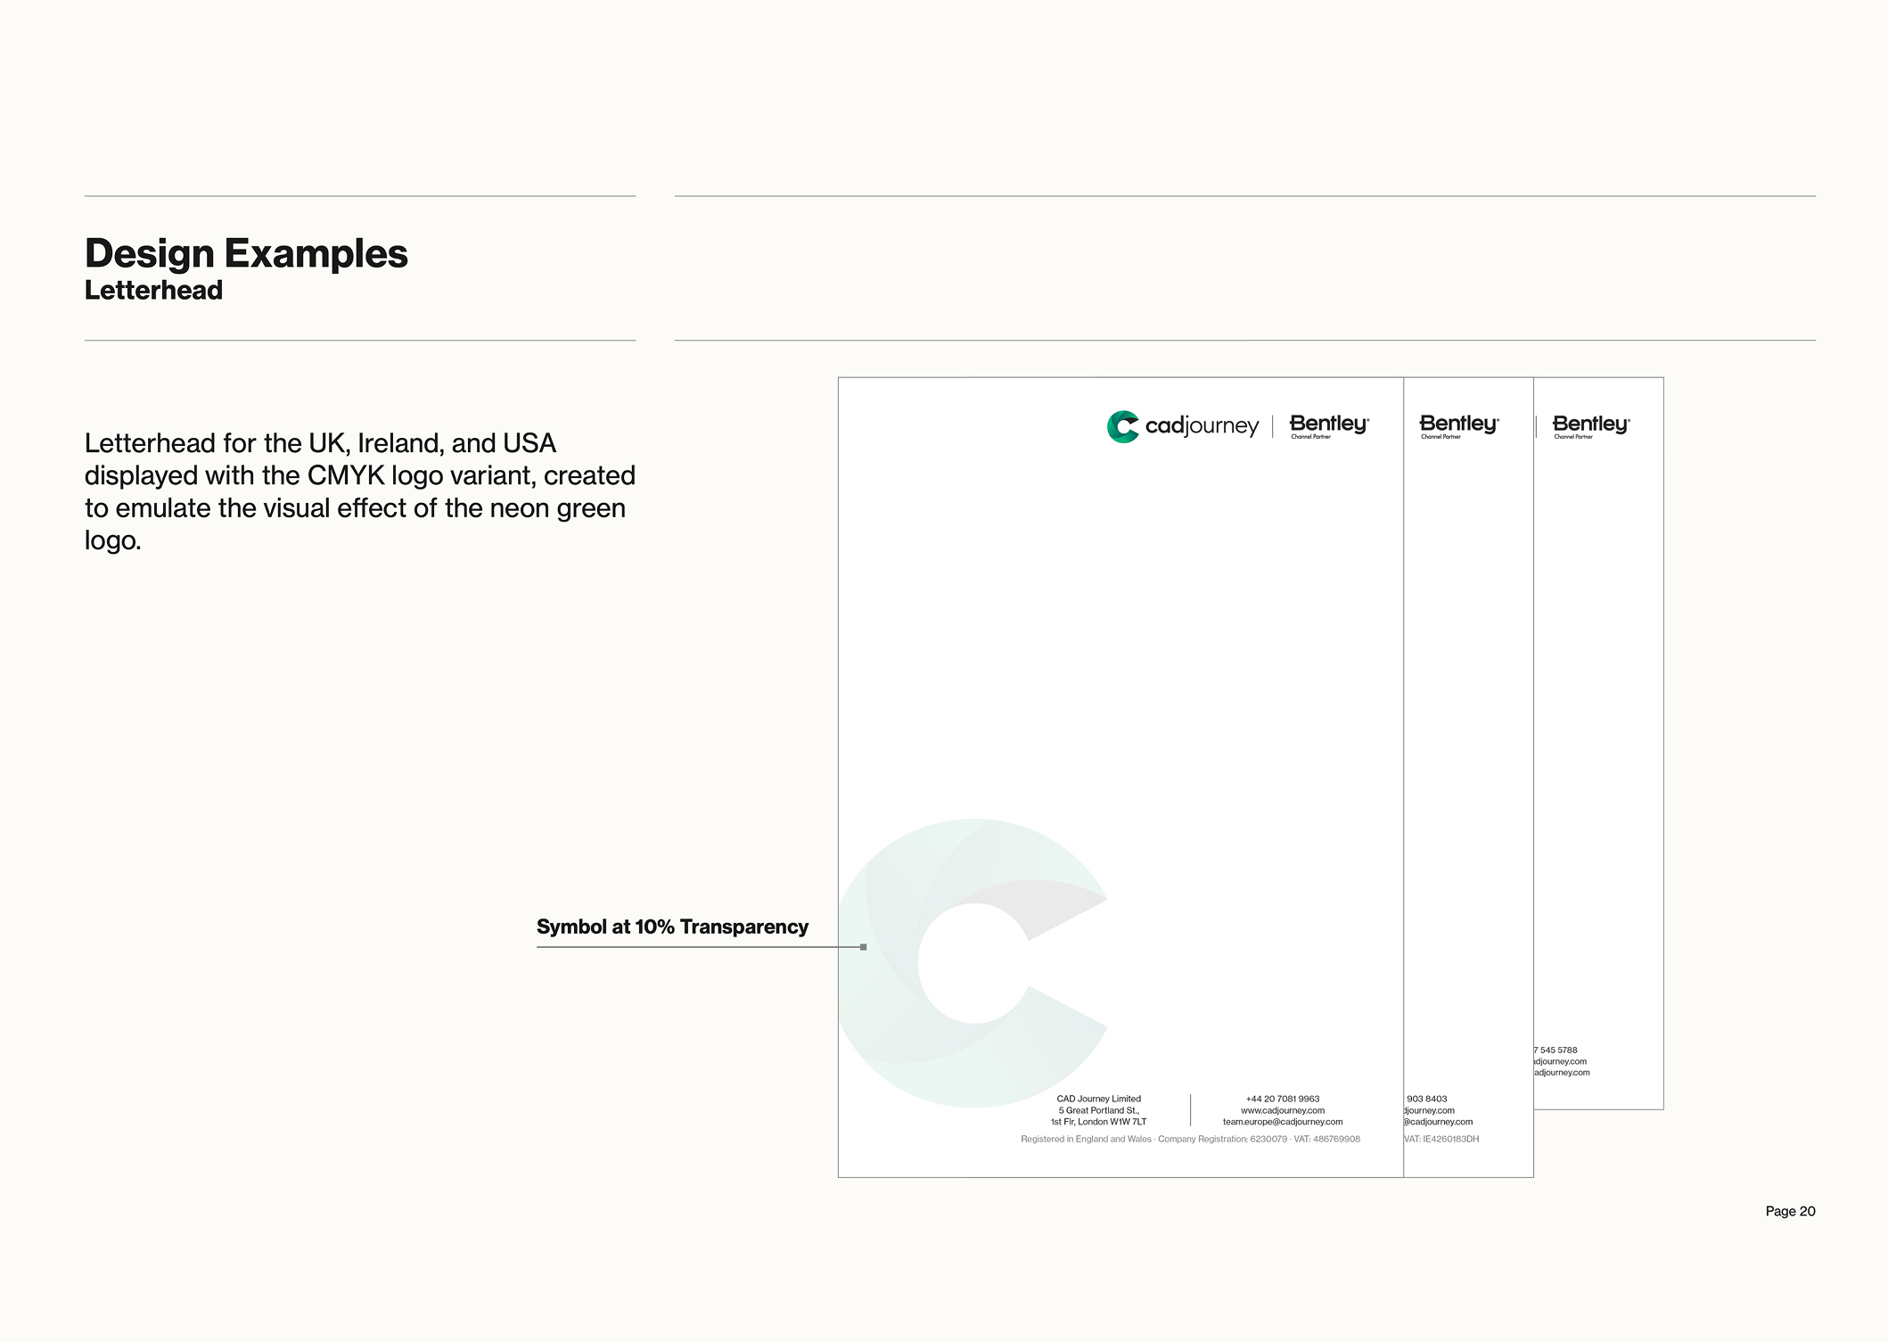Viewport: 1888px width, 1343px height.
Task: Open the www.cadjourney.com link
Action: point(1282,1110)
